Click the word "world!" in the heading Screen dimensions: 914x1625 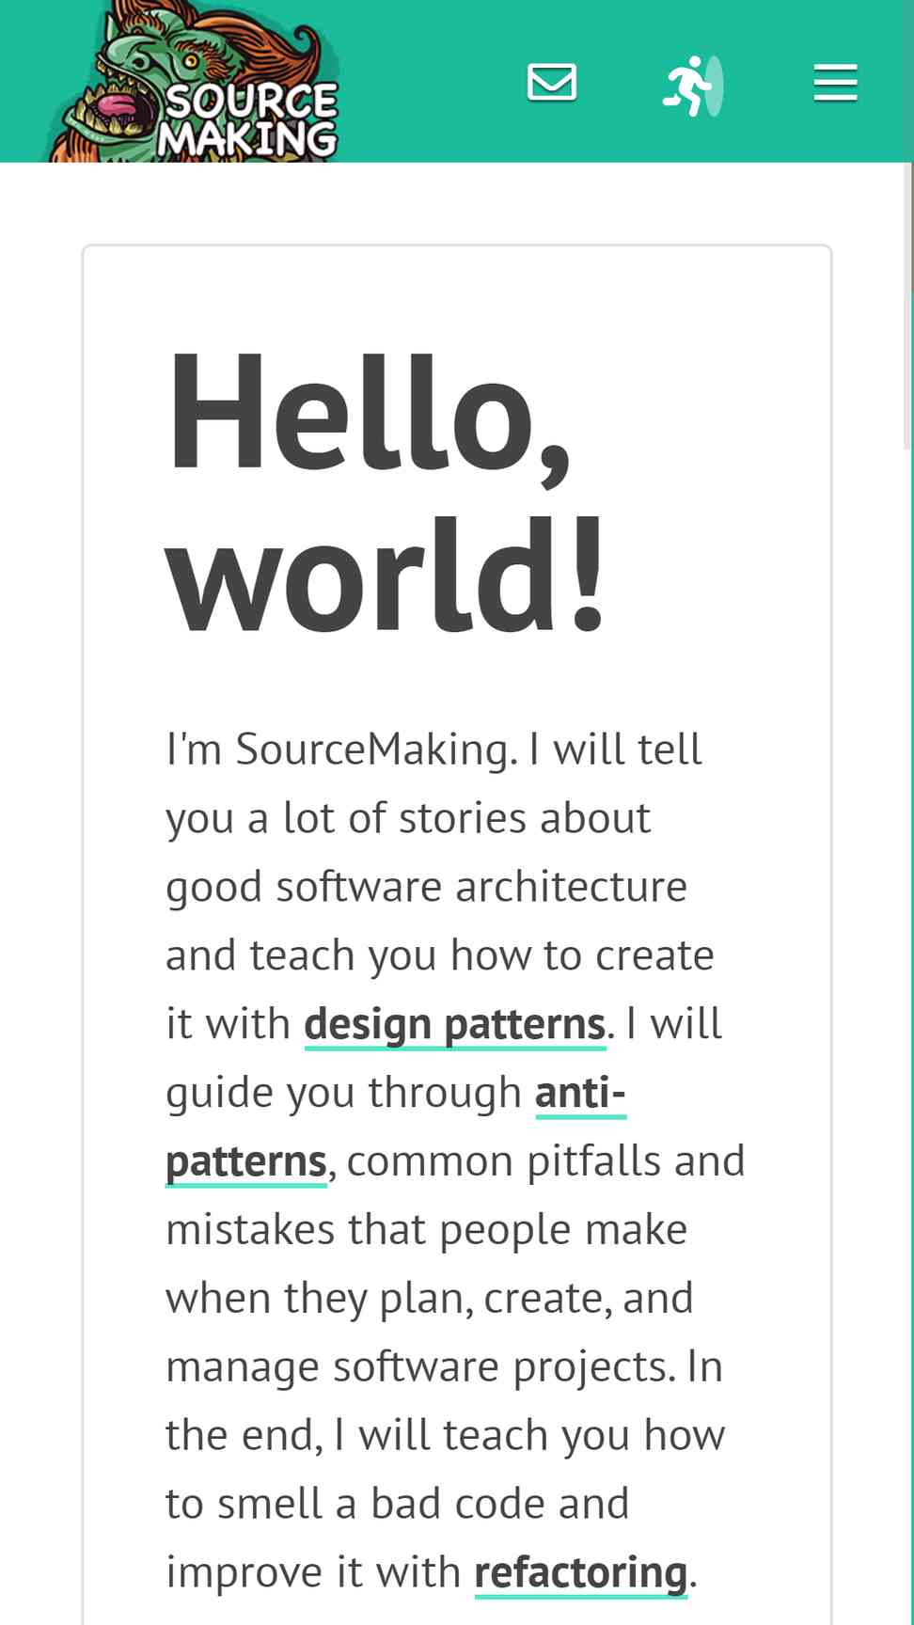pos(386,575)
